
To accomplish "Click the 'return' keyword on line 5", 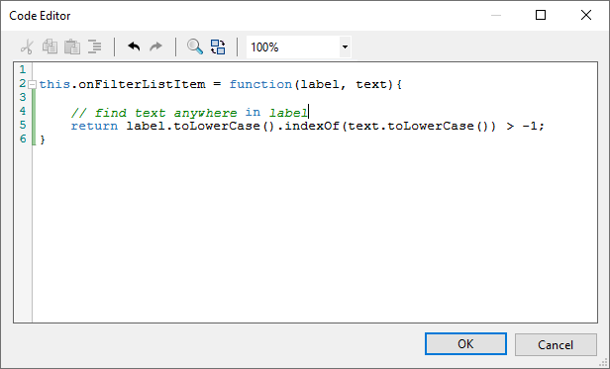I will (94, 126).
